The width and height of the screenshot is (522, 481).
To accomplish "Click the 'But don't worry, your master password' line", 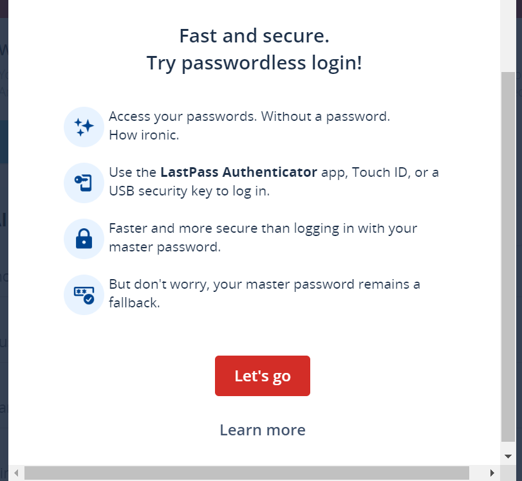I will pyautogui.click(x=264, y=284).
